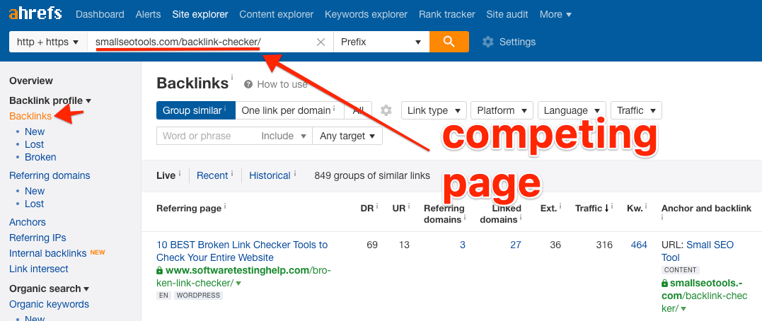Click the smallseotools.com backlink lock icon

point(665,283)
